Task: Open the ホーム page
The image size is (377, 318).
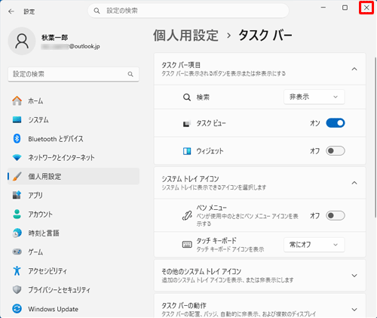Action: (73, 101)
